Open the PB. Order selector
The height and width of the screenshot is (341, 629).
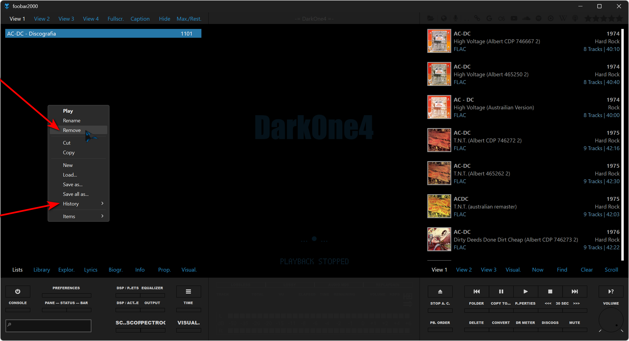(x=440, y=323)
